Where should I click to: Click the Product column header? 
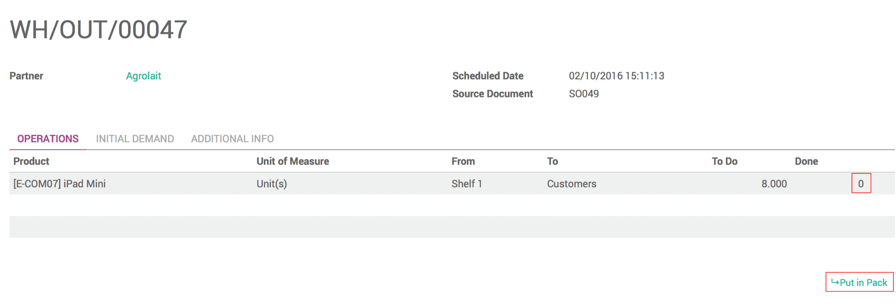point(31,161)
